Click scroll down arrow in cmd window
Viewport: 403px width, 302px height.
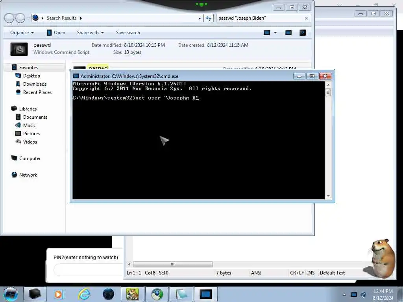click(x=328, y=196)
